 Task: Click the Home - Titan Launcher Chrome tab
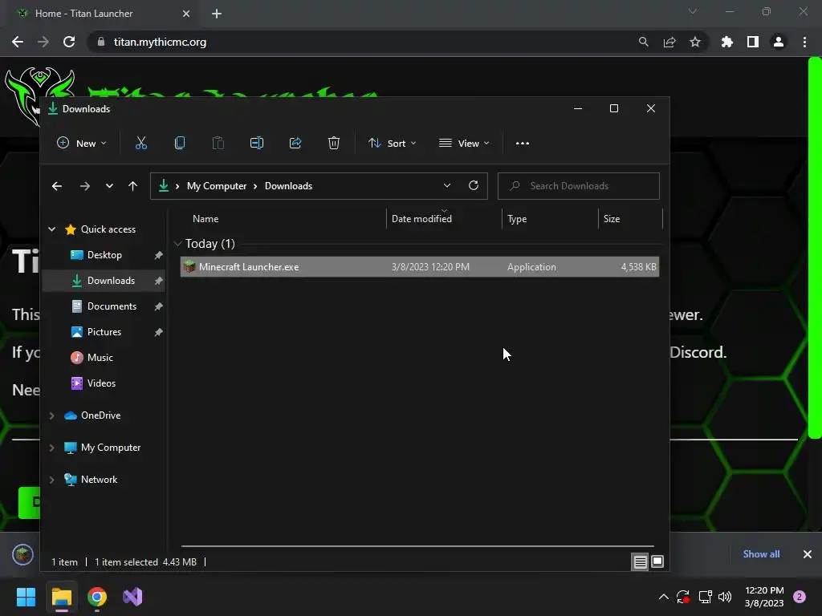pos(102,14)
